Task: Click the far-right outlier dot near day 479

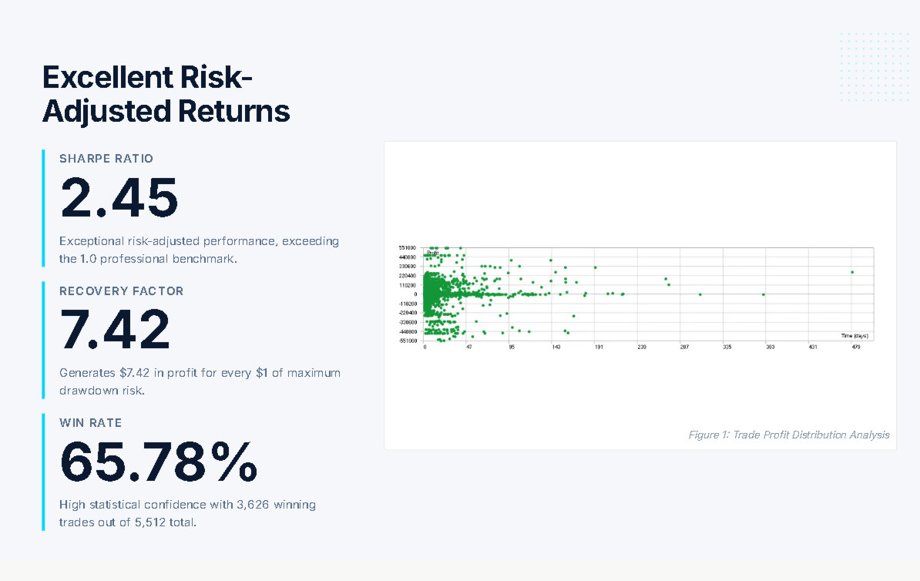Action: pyautogui.click(x=852, y=272)
